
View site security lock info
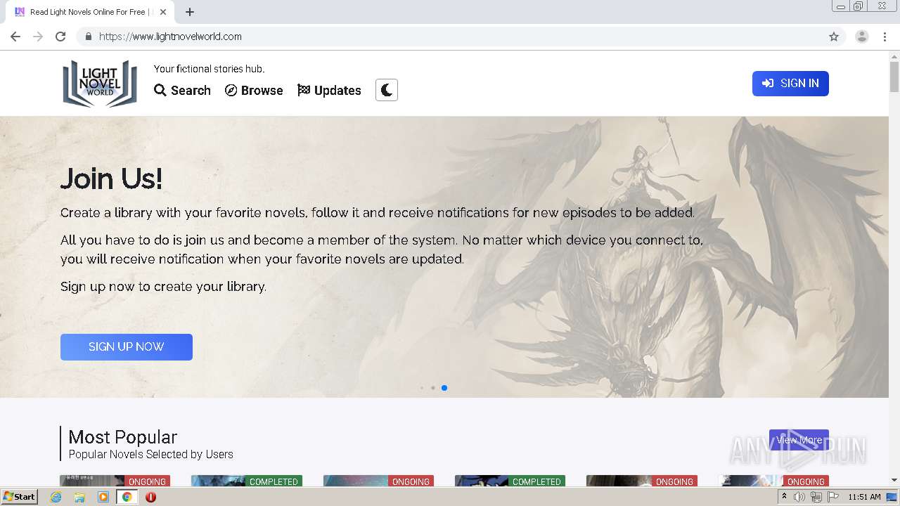88,37
